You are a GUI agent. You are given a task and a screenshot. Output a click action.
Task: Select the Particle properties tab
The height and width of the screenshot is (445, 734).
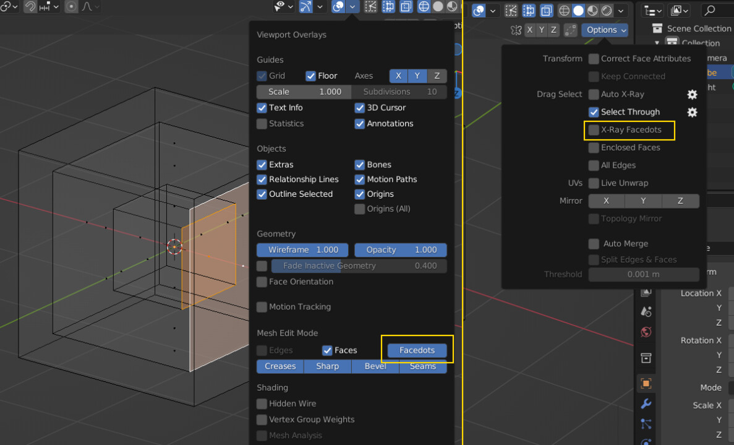(646, 424)
